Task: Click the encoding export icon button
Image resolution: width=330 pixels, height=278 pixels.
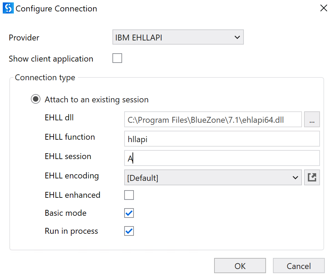Action: (x=312, y=178)
